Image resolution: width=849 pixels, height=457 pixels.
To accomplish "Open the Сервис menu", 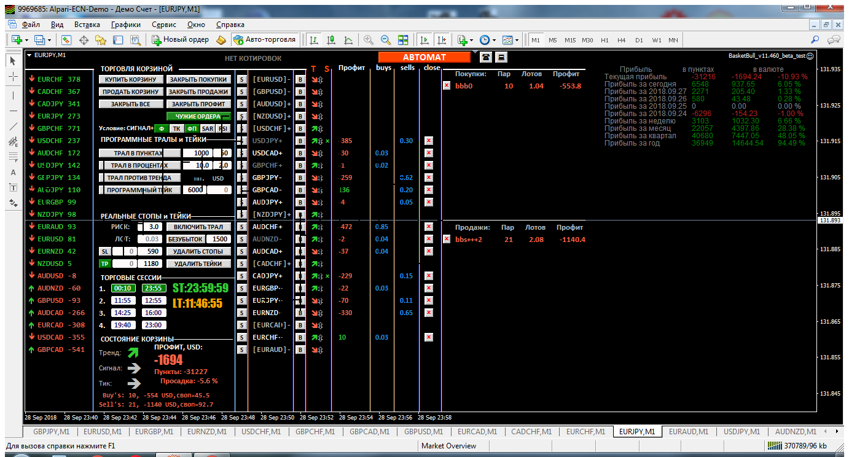I will pyautogui.click(x=164, y=25).
